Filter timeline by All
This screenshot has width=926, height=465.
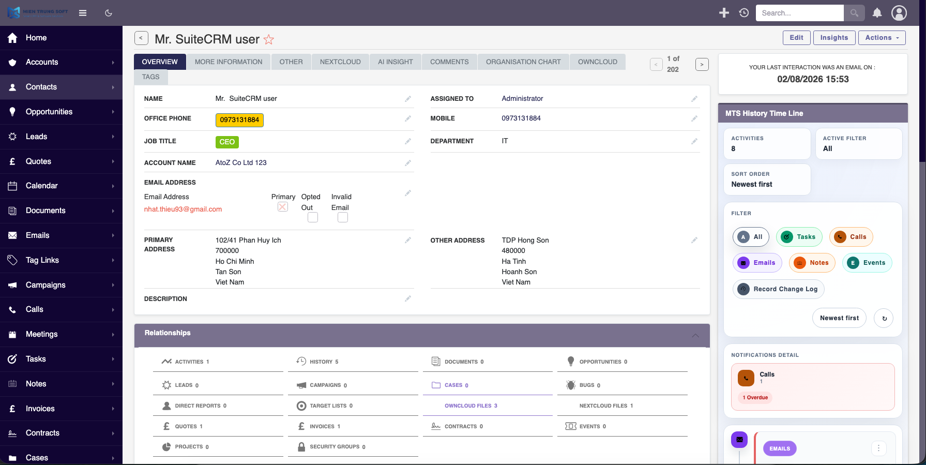(x=751, y=237)
